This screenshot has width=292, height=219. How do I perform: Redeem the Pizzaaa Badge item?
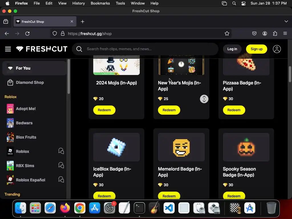(234, 110)
